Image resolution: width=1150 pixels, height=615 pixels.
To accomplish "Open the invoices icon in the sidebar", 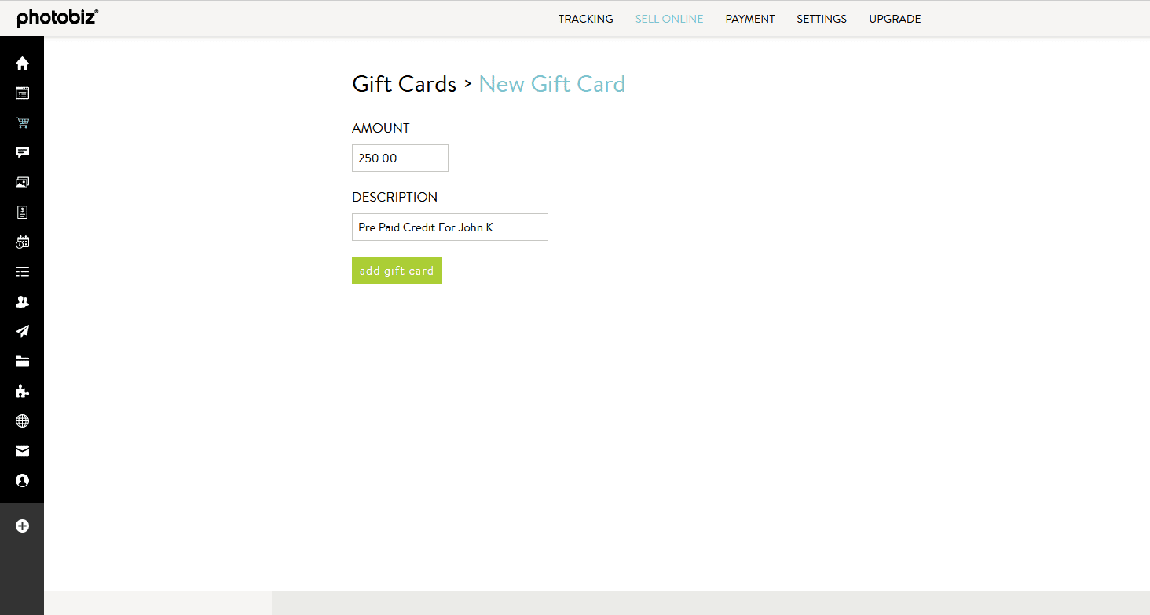I will coord(22,212).
